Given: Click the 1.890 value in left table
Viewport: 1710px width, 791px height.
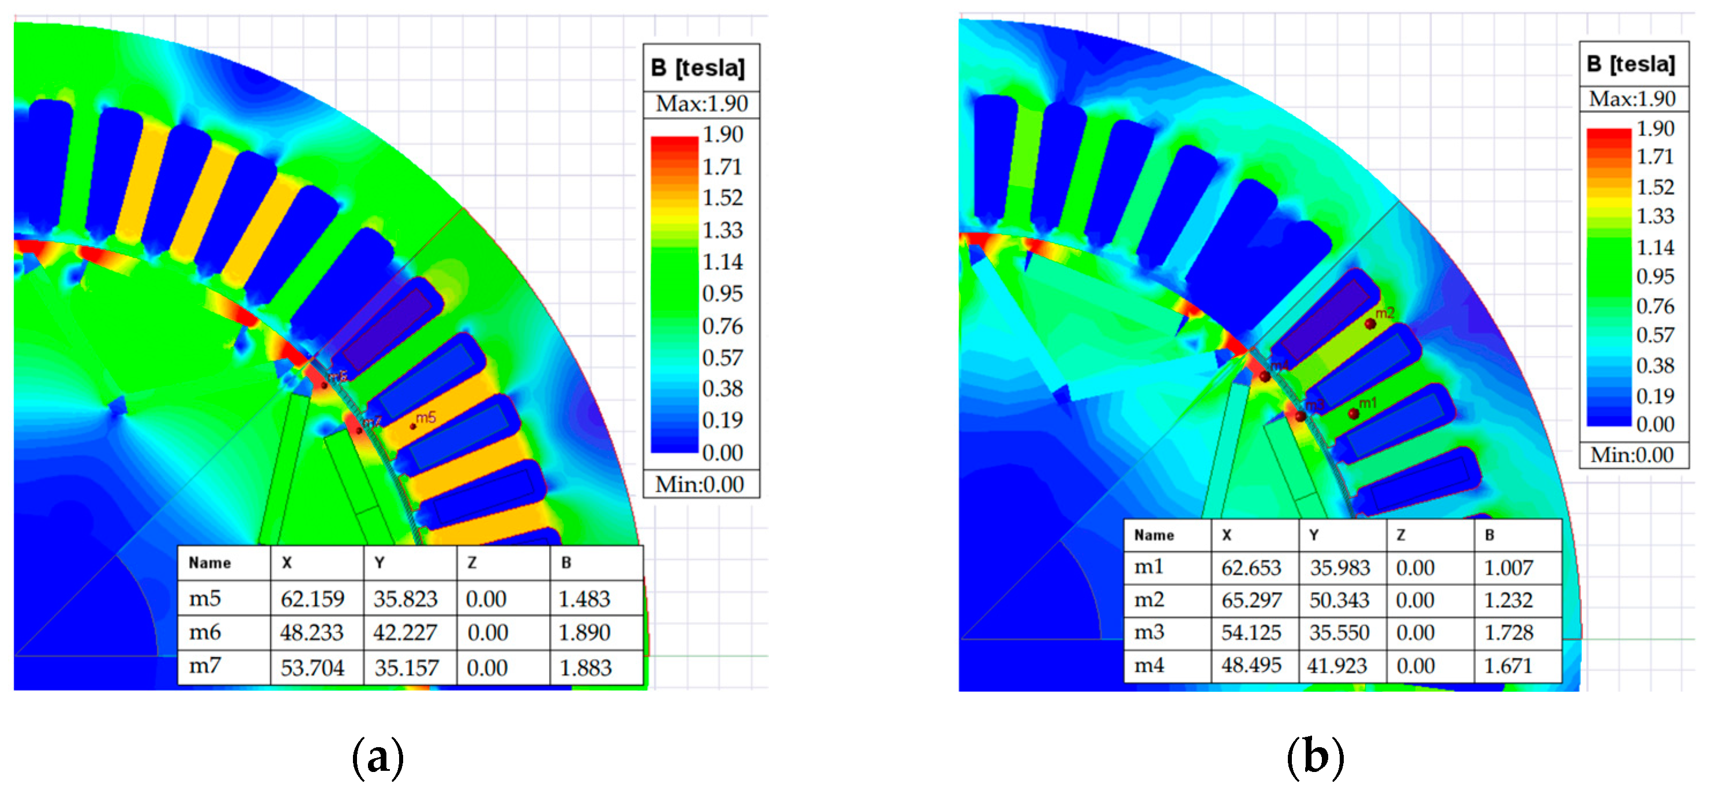Looking at the screenshot, I should coord(584,632).
